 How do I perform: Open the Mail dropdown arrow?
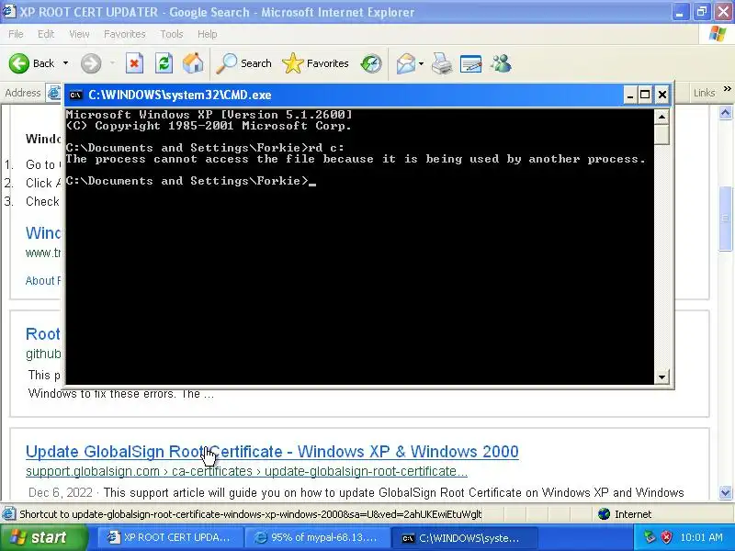(421, 63)
